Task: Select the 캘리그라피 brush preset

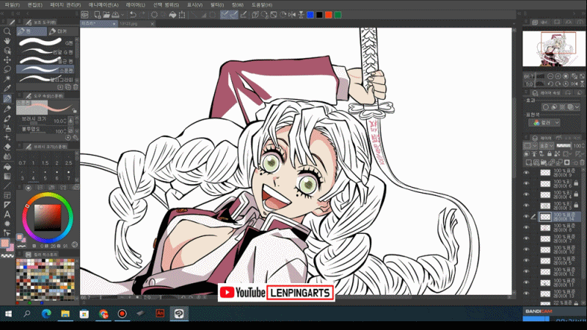Action: 45,79
